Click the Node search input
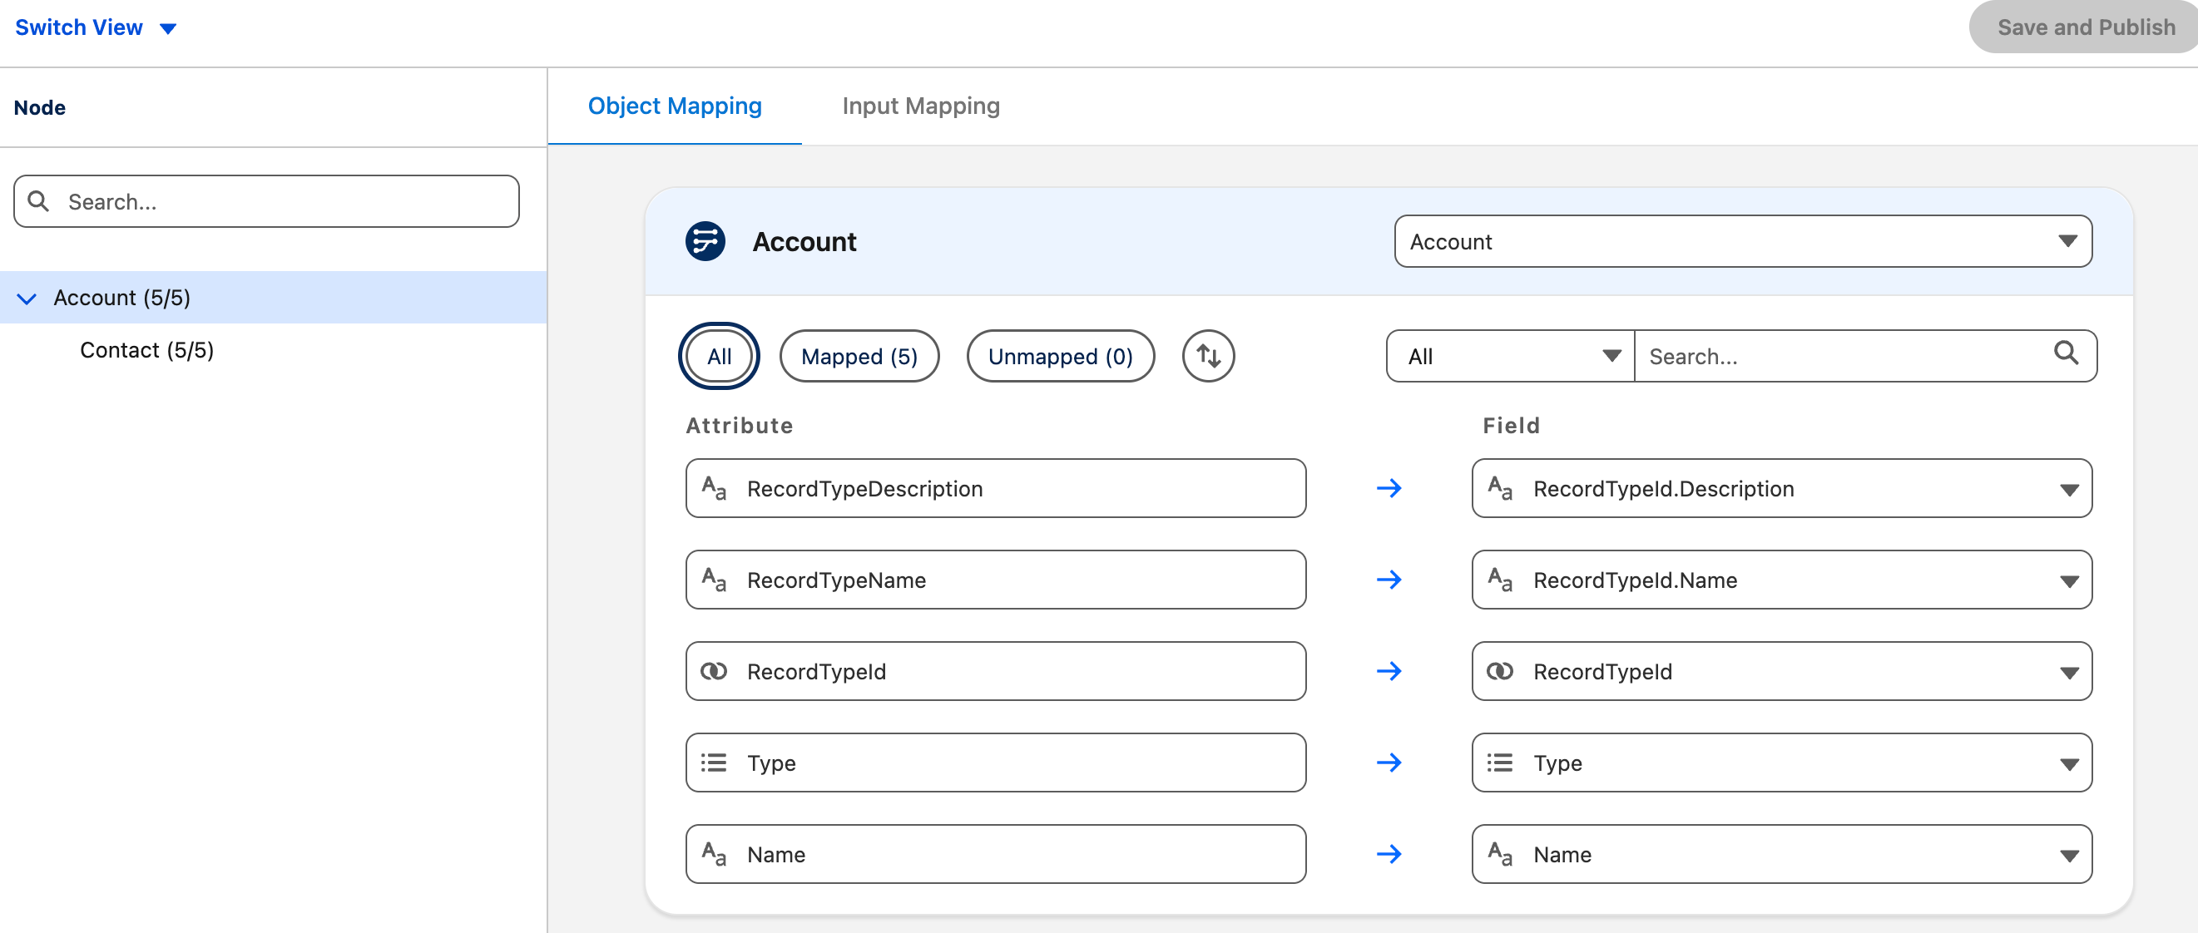 [266, 201]
